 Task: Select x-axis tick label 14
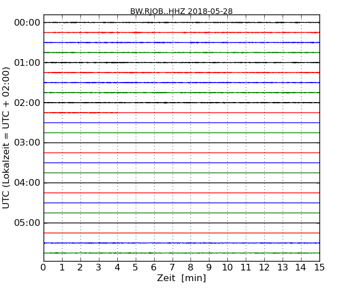[x=301, y=268]
